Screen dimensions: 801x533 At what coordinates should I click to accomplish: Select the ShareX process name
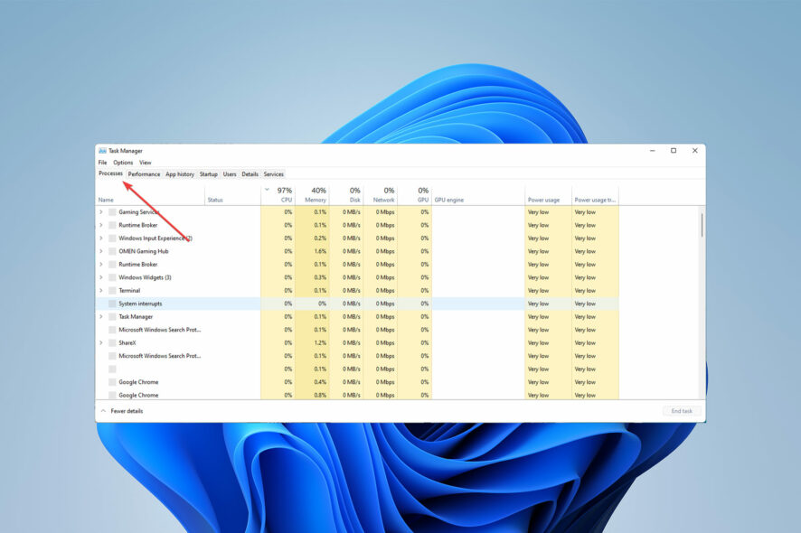click(127, 342)
